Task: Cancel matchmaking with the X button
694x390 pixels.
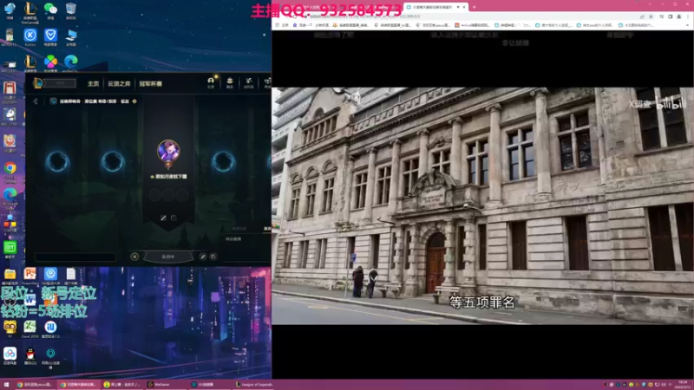Action: pos(134,257)
